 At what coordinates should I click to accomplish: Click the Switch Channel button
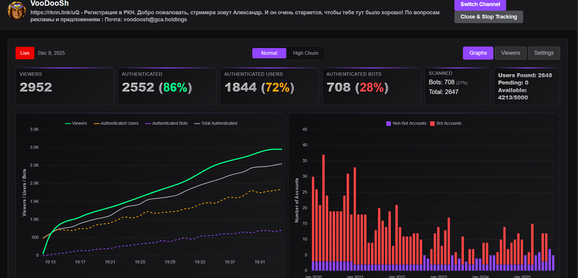480,5
